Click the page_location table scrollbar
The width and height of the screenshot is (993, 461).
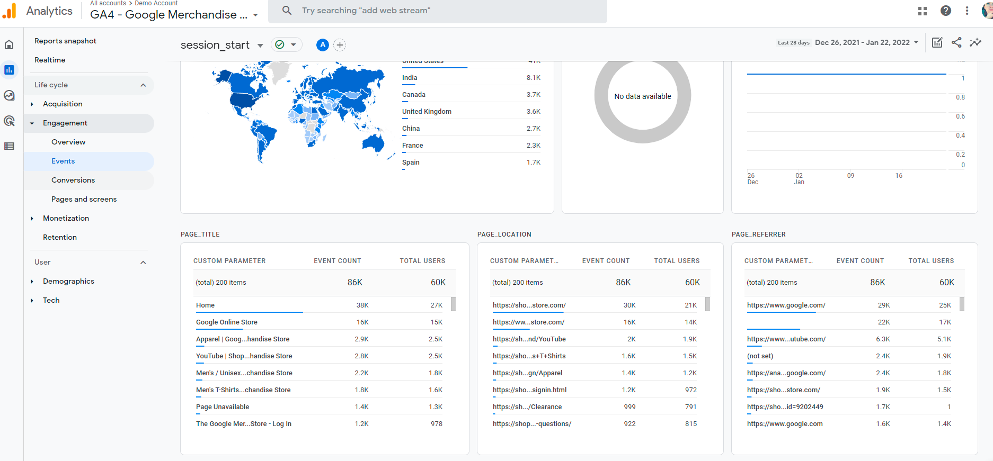tap(707, 304)
